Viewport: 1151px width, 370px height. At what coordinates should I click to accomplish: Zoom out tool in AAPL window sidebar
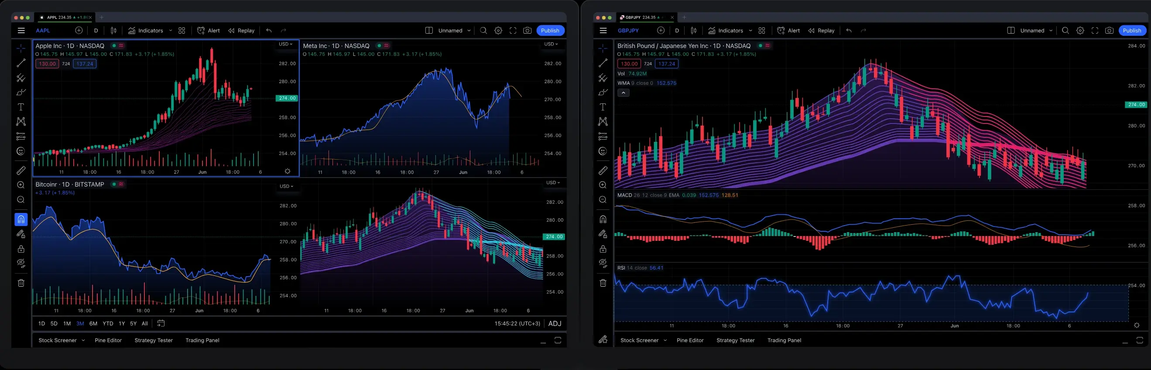21,200
